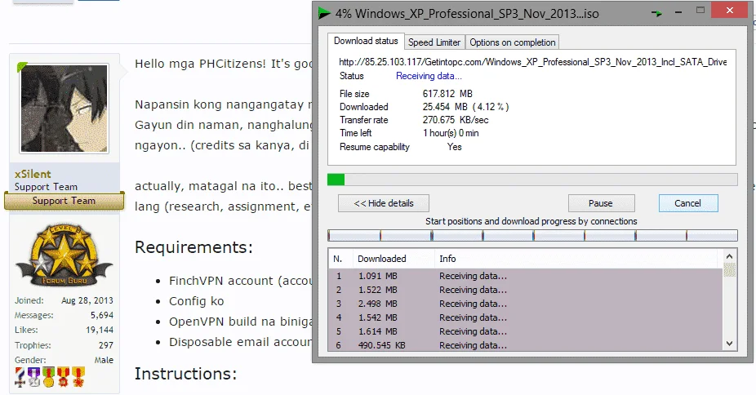This screenshot has width=756, height=395.
Task: Close the IDM download window
Action: pyautogui.click(x=730, y=10)
